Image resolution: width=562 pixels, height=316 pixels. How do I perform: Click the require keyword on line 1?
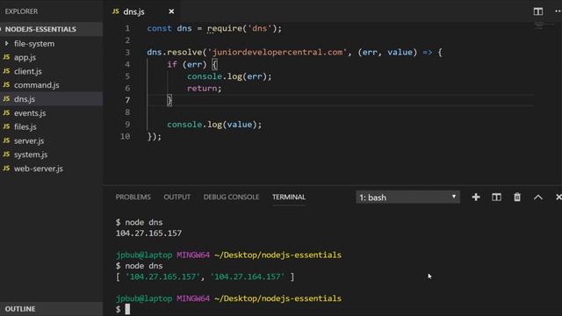point(225,28)
